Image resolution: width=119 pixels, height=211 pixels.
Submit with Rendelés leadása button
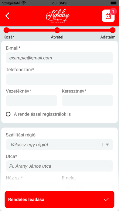pyautogui.click(x=59, y=199)
